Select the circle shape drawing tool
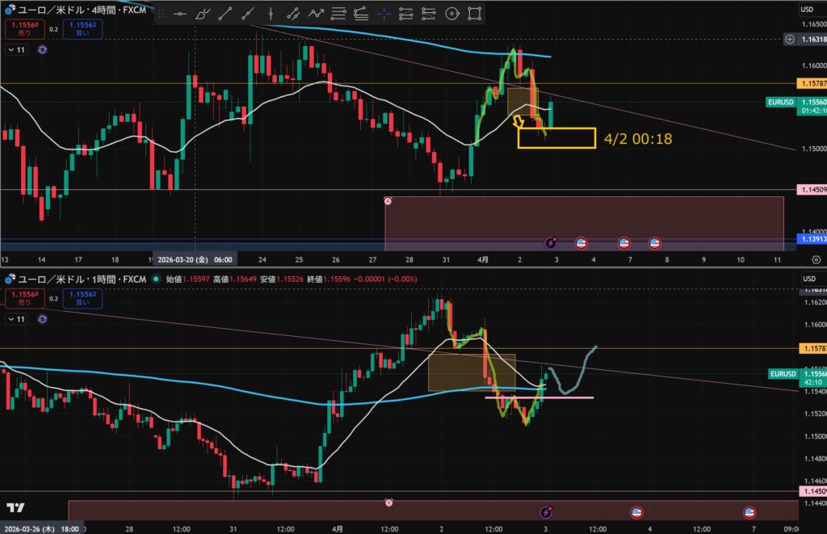Screen dimensions: 827x534 click(x=451, y=13)
